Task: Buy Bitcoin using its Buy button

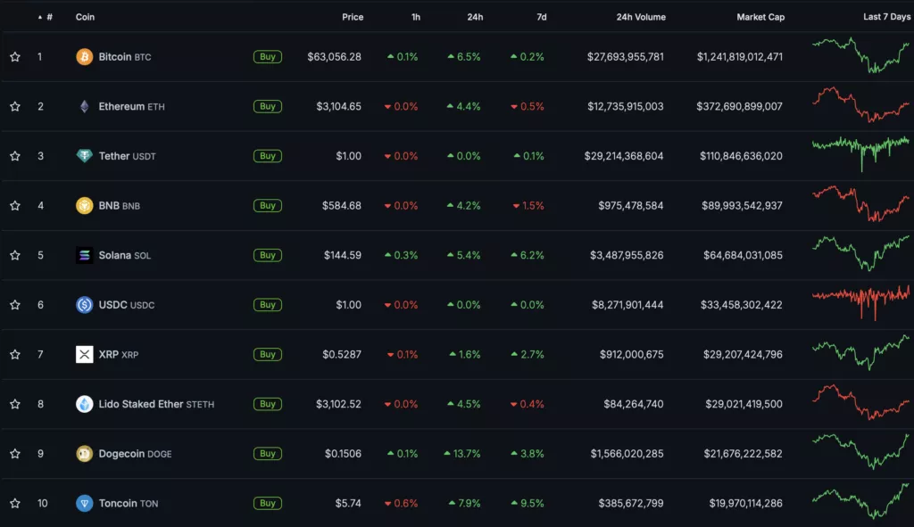Action: pos(268,56)
